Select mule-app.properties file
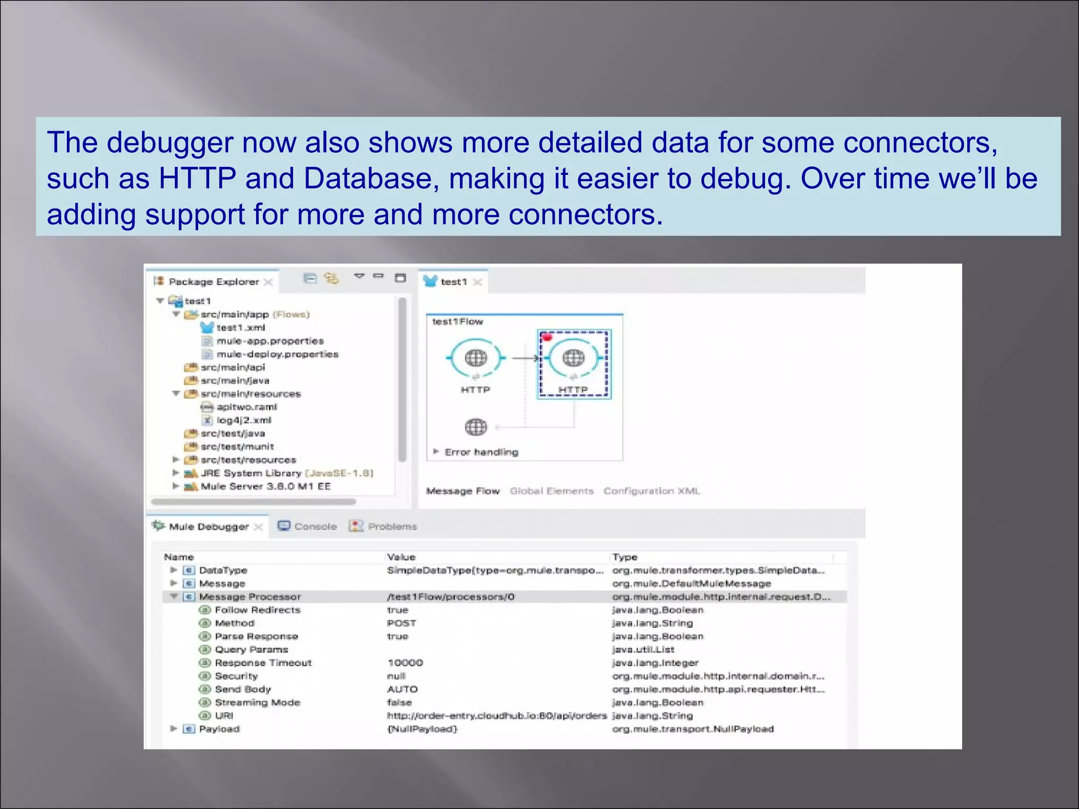The image size is (1079, 809). (262, 341)
